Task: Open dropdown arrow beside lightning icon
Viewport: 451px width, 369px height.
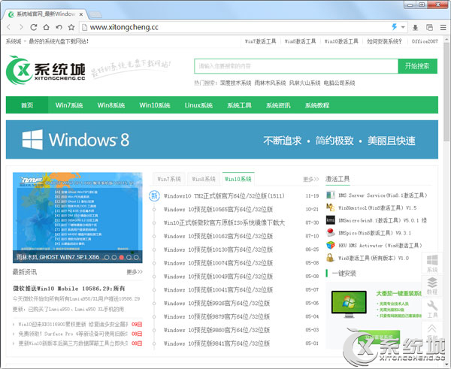Action: pos(403,27)
